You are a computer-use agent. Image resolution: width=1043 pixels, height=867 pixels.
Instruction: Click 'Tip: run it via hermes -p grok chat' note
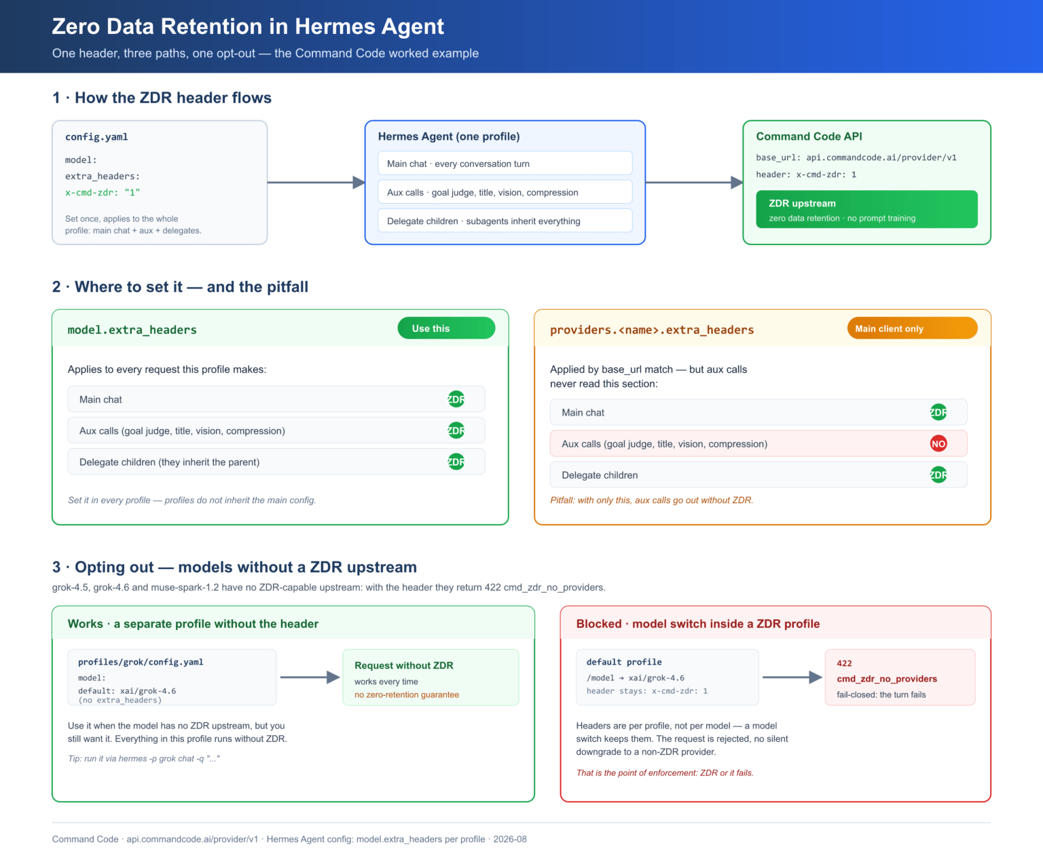[x=144, y=758]
